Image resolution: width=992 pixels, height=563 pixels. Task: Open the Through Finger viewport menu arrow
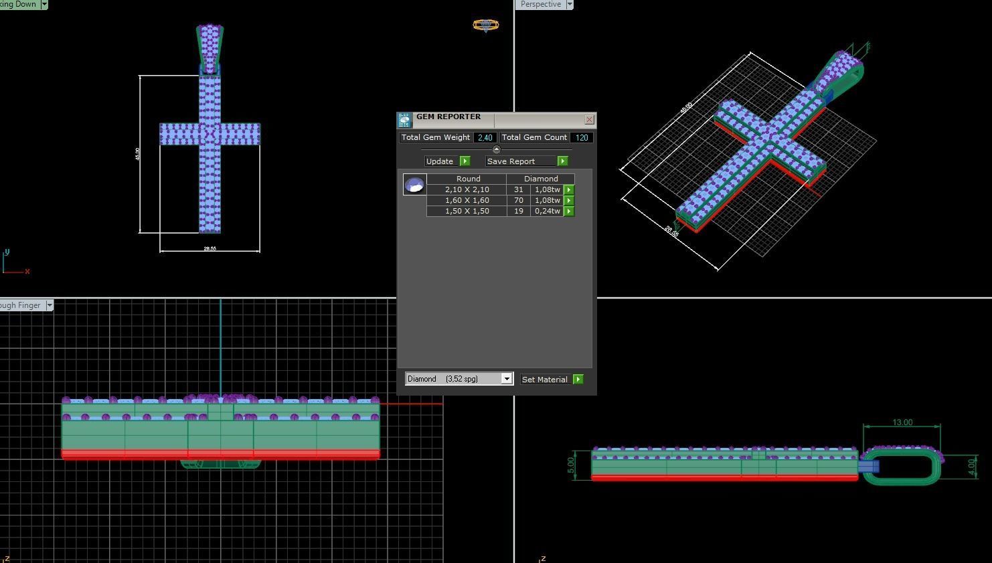(49, 305)
